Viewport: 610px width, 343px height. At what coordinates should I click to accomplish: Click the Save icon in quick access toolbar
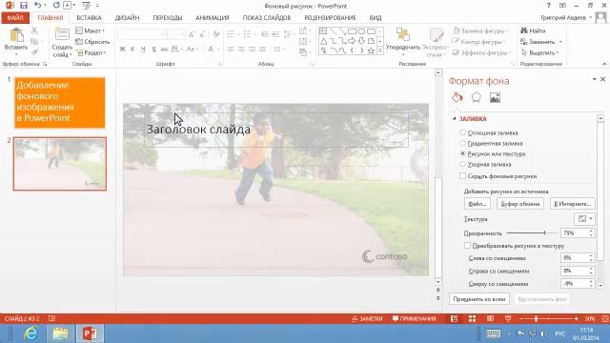[x=24, y=6]
